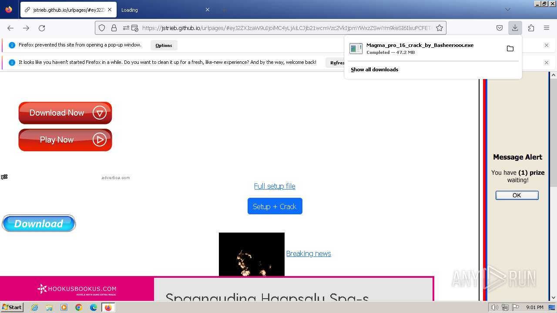Open the tracking protection shield icon
Screen dimensions: 557x313
click(x=102, y=28)
